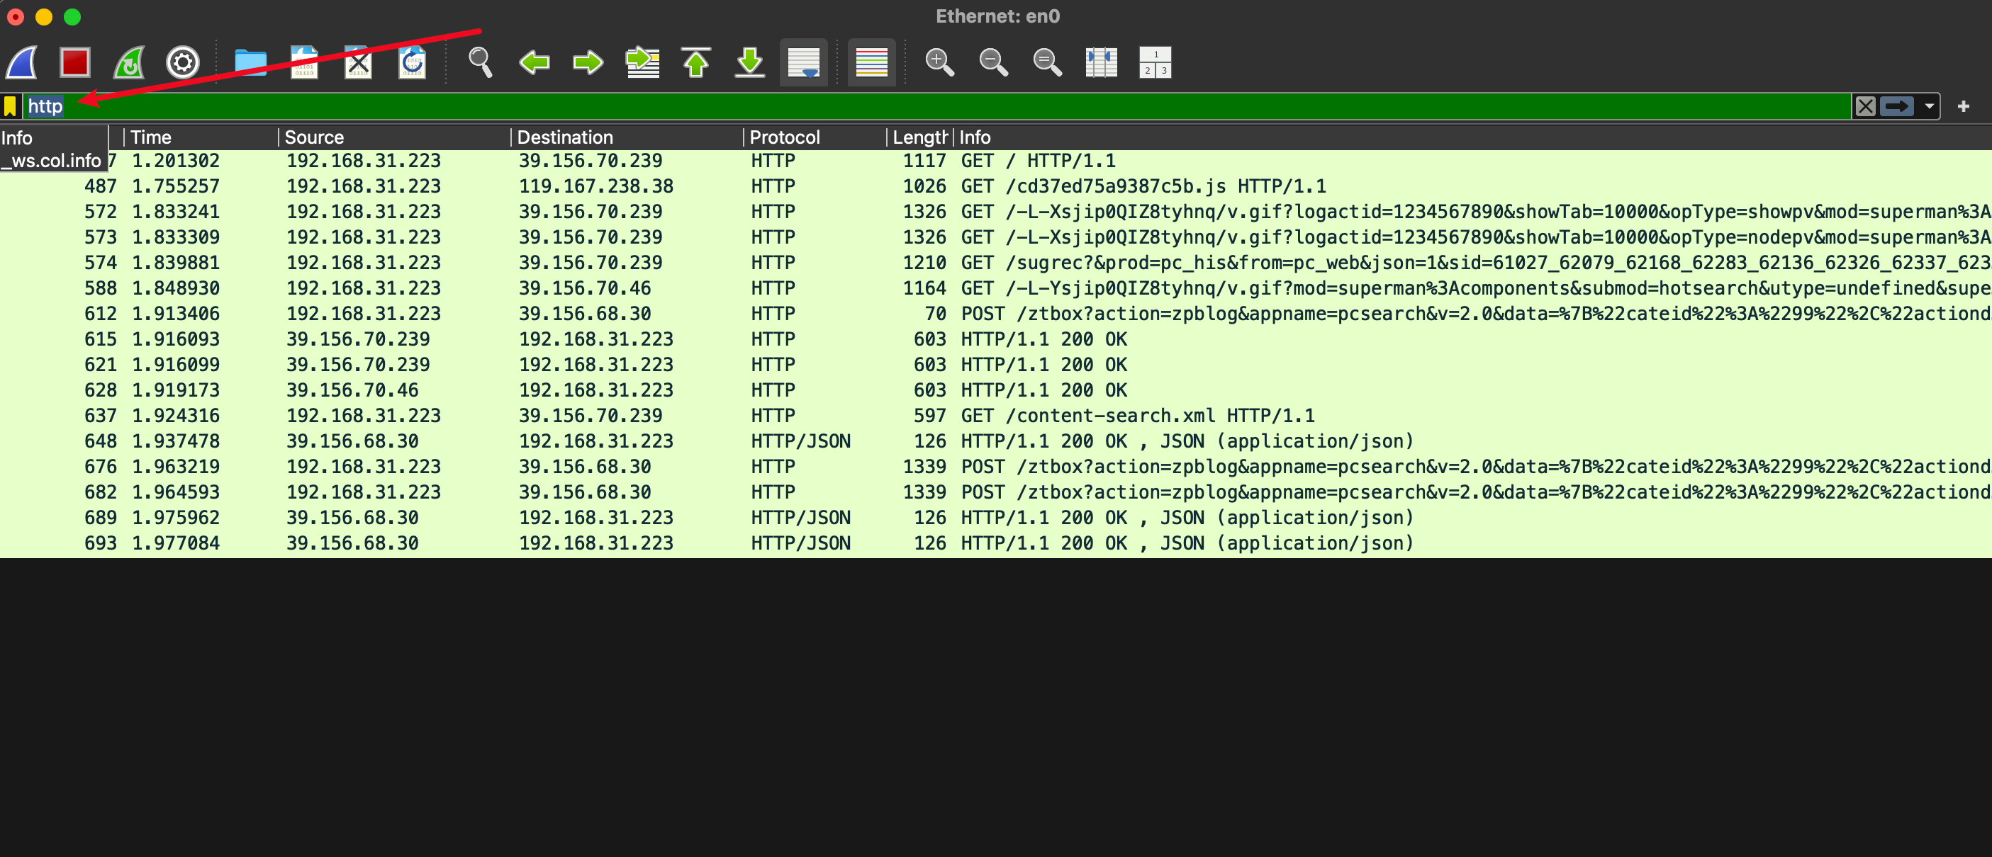Jump to the first packet
Image resolution: width=1992 pixels, height=857 pixels.
click(x=696, y=62)
